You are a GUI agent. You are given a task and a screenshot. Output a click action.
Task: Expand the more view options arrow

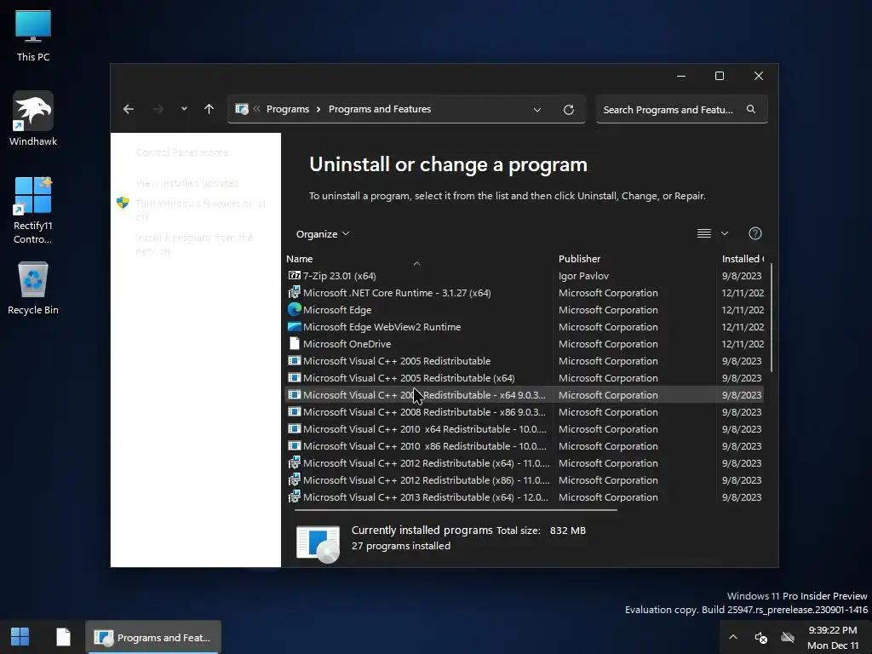point(725,233)
